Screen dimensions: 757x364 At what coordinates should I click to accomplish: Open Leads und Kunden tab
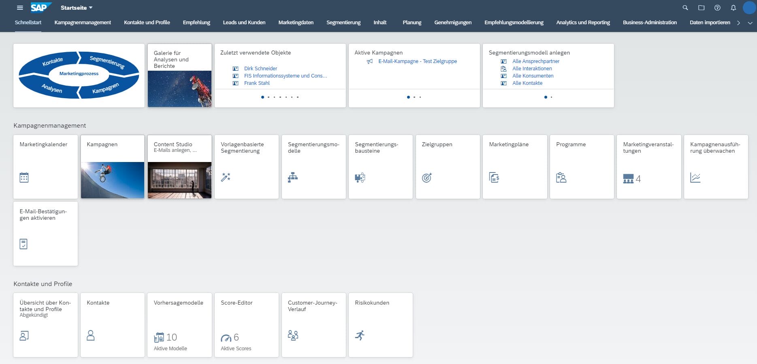point(244,23)
